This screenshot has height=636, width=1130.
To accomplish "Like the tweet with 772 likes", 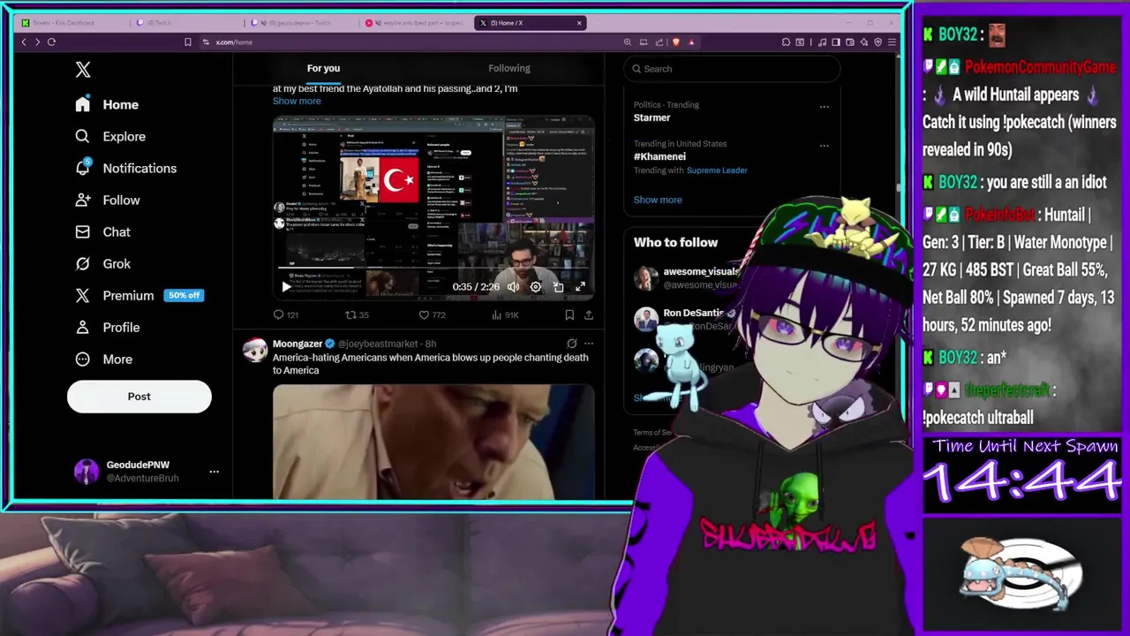I will (432, 315).
